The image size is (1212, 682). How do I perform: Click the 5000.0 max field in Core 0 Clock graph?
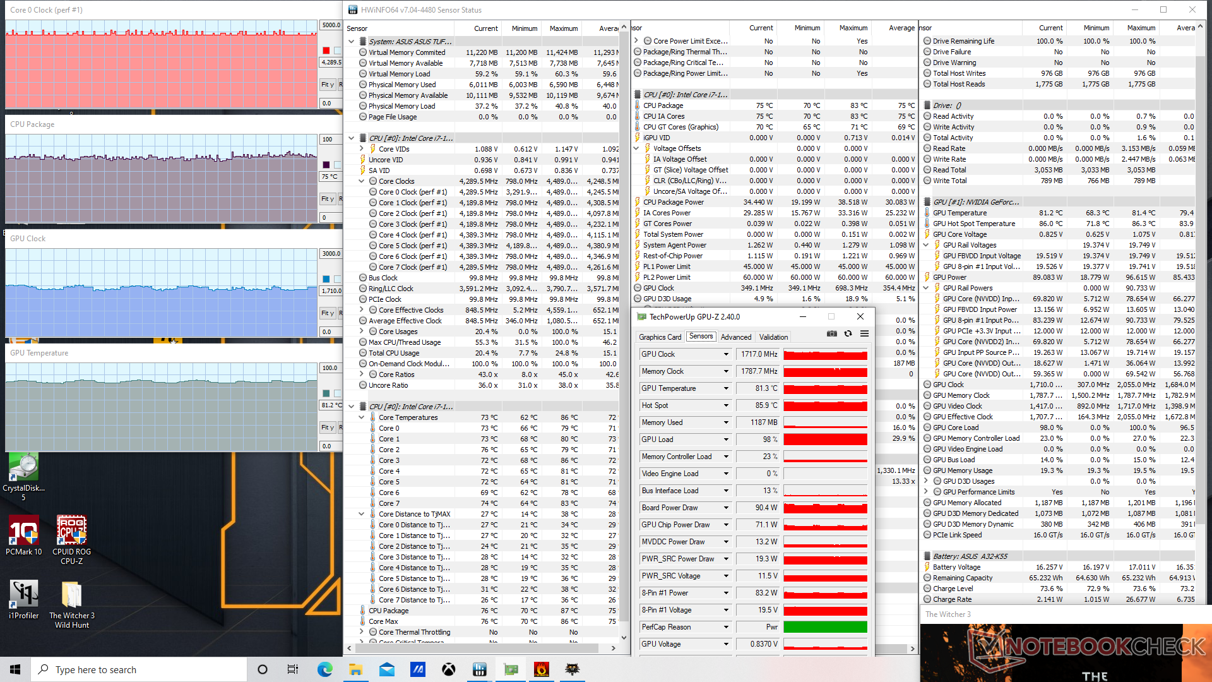click(x=331, y=25)
